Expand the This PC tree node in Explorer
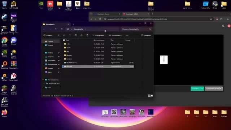Image resolution: width=231 pixels, height=130 pixels. click(43, 80)
